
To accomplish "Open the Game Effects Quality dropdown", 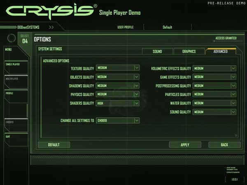I will point(214,77).
